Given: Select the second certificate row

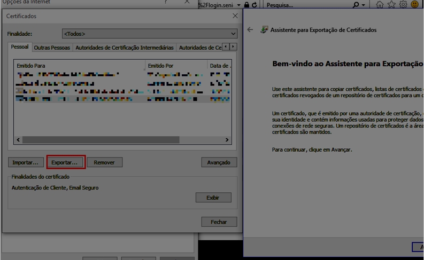Looking at the screenshot, I should click(x=122, y=83).
